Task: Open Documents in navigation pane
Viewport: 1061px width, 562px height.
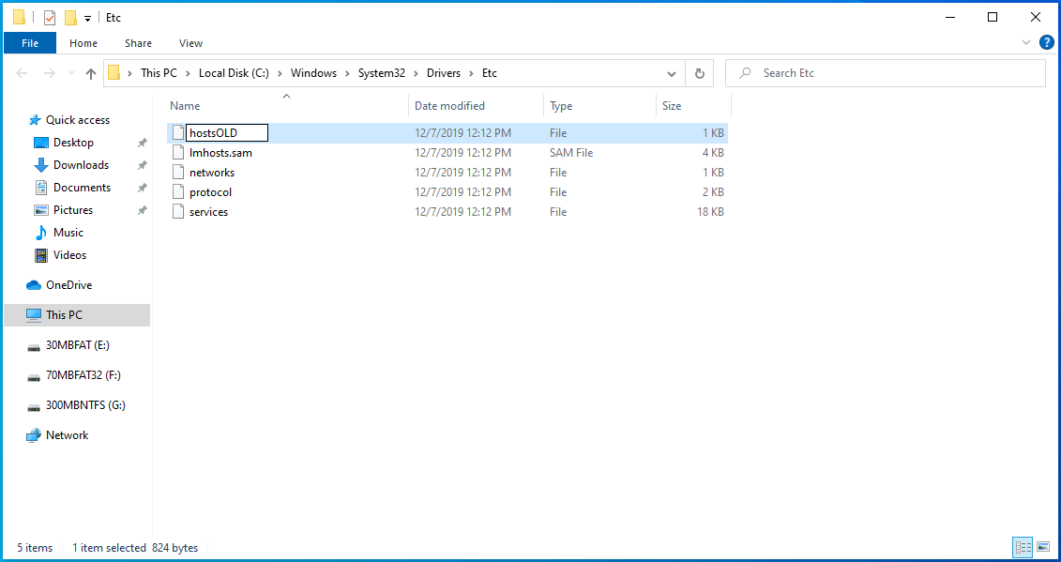Action: click(82, 187)
